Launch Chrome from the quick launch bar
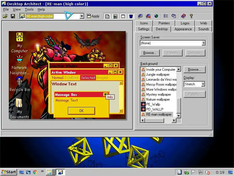Screen dimensions: 234x176 pyautogui.click(x=35, y=172)
